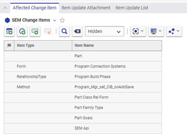The image size is (187, 136).
Task: Select the Program Build Phase row
Action: click(x=92, y=77)
